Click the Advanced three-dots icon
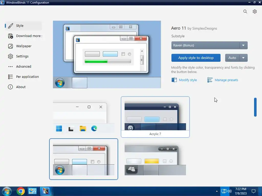This screenshot has height=196, width=262. 10,67
